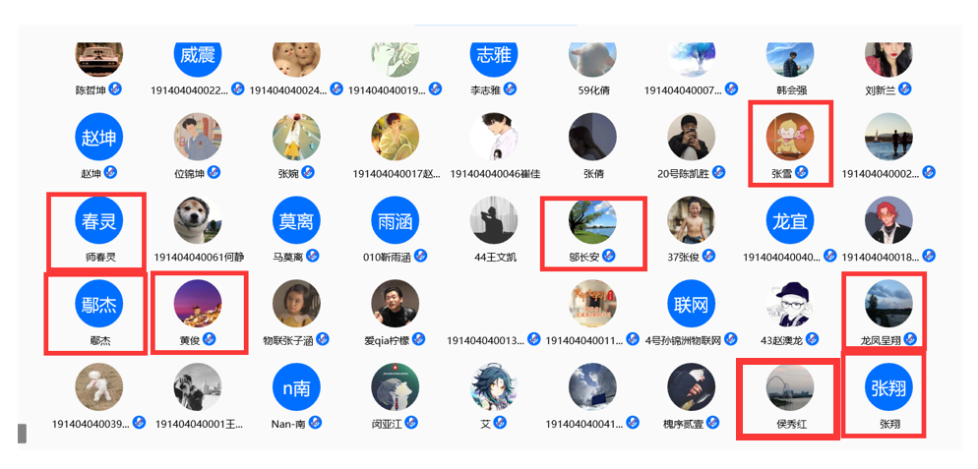
Task: Click 邬长安's lakeside tree photo
Action: (592, 220)
